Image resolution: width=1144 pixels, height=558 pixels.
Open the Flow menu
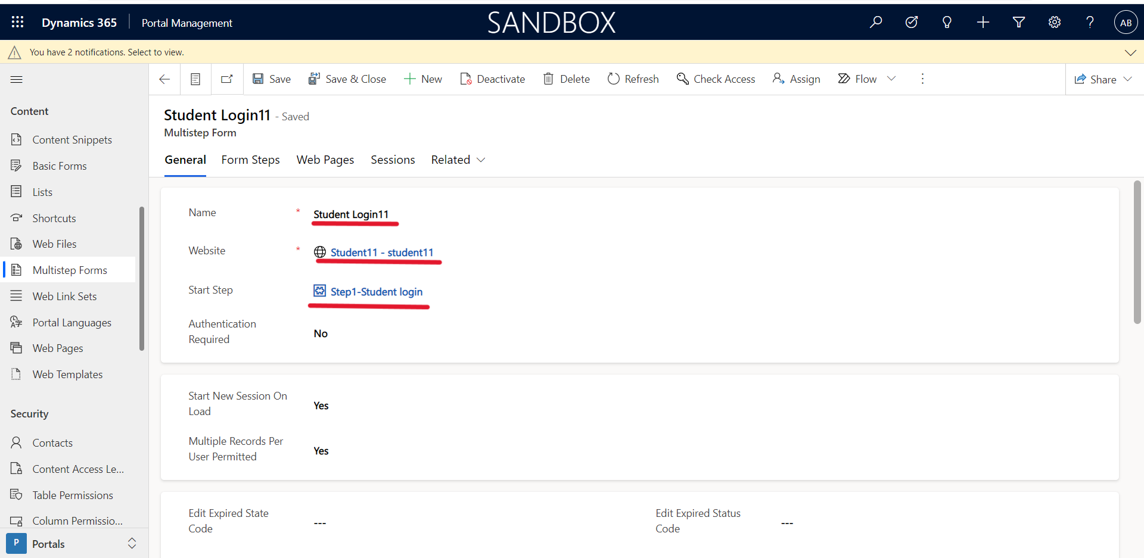[867, 79]
